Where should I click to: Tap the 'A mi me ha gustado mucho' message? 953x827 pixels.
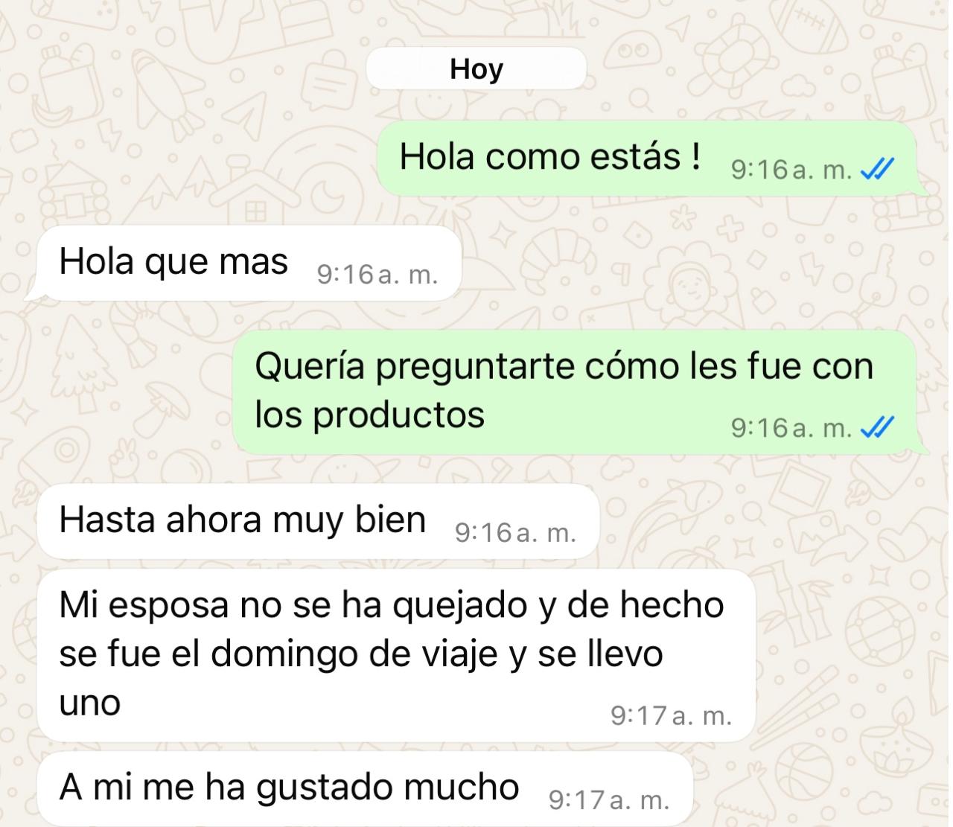(x=365, y=788)
